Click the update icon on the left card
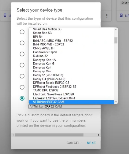Image resolution: width=129 pixels, height=154 pixels. point(5,16)
